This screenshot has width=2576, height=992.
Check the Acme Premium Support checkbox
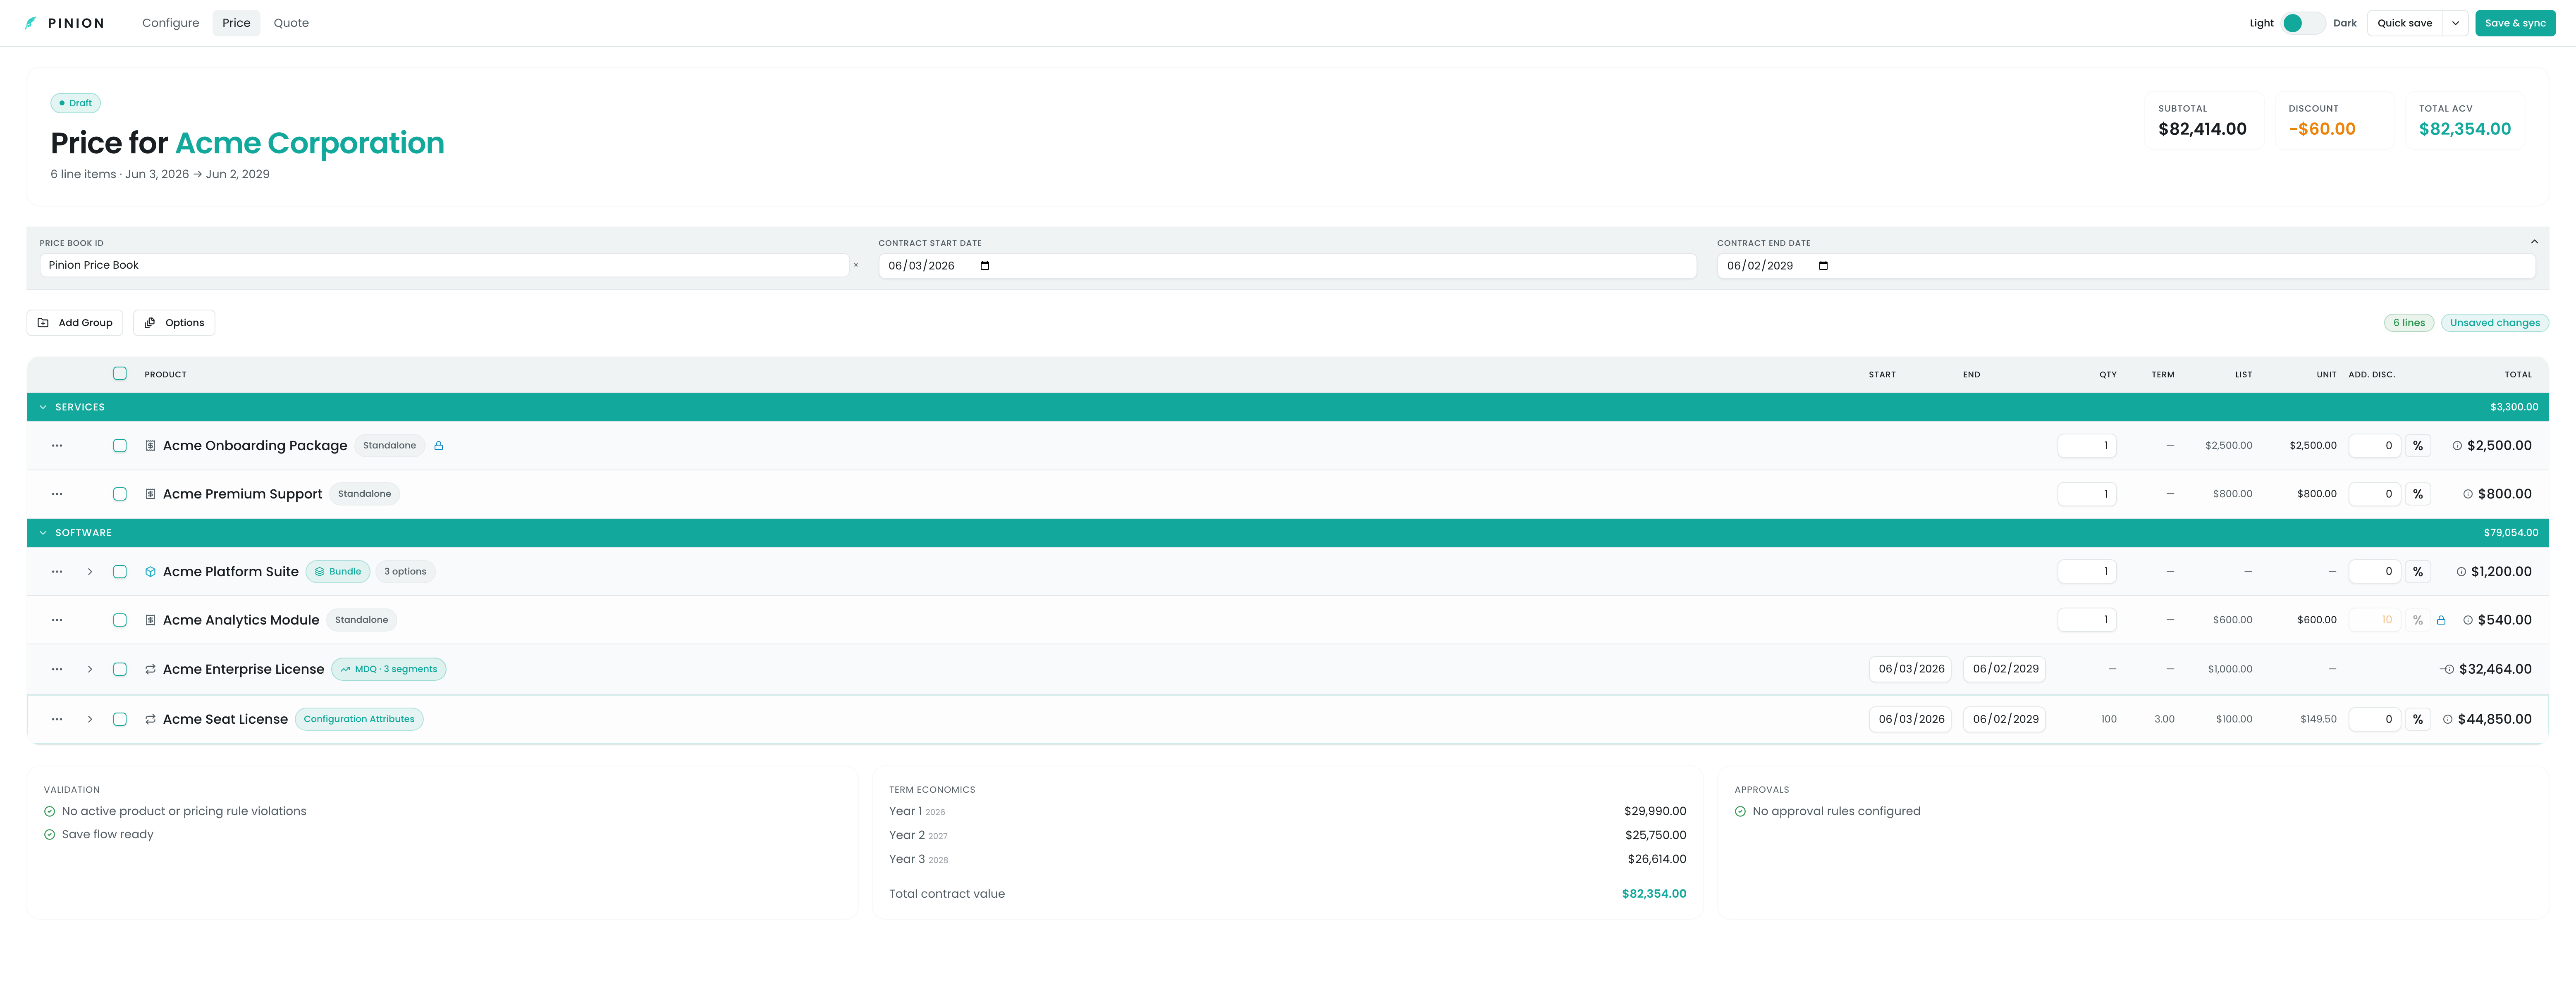click(x=120, y=494)
